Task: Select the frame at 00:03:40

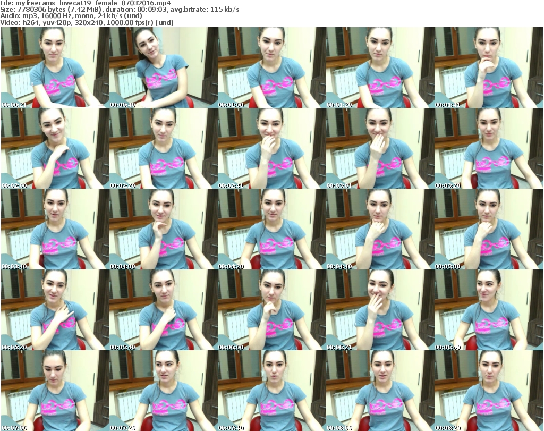Action: tap(55, 229)
